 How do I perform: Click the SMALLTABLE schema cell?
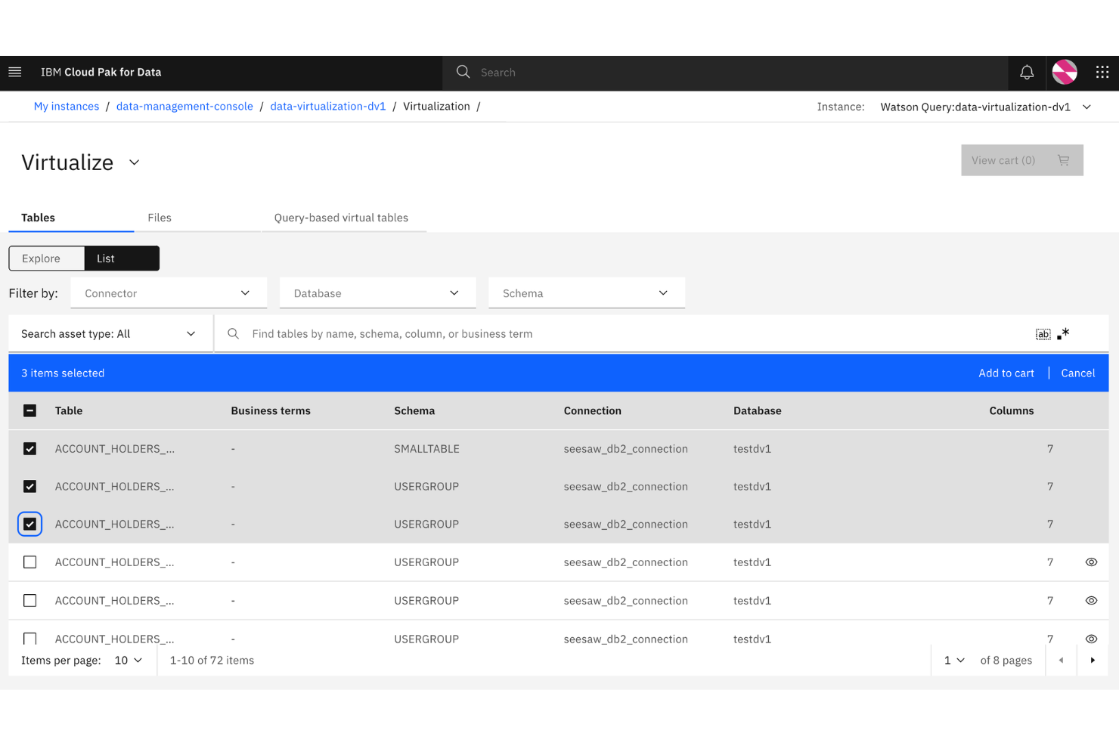(x=426, y=449)
